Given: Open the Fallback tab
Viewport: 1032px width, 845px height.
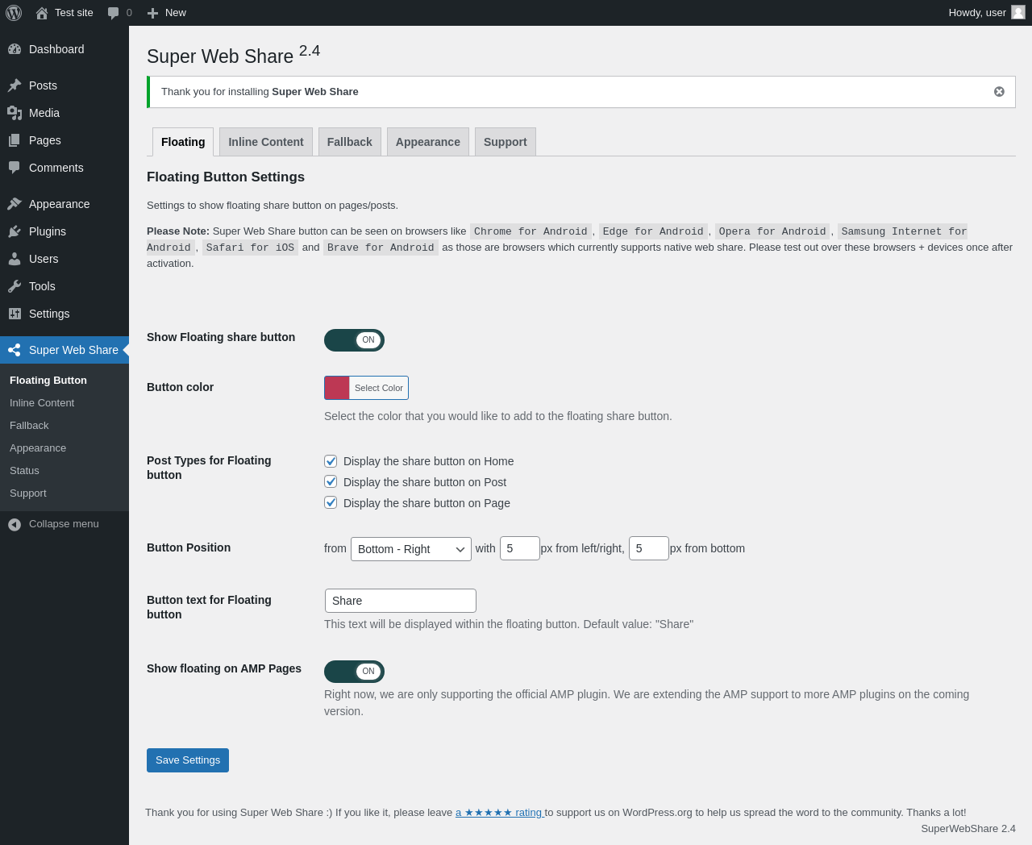Looking at the screenshot, I should click(x=350, y=142).
